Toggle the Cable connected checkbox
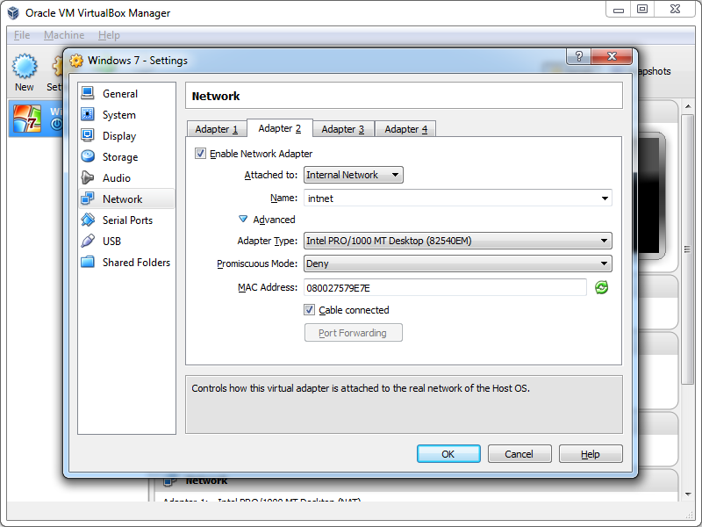Viewport: 702px width, 527px height. tap(310, 310)
